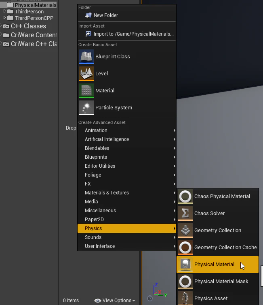Expand the ThirdPersonCPP folder tree arrow
The image size is (263, 305).
[x=4, y=18]
